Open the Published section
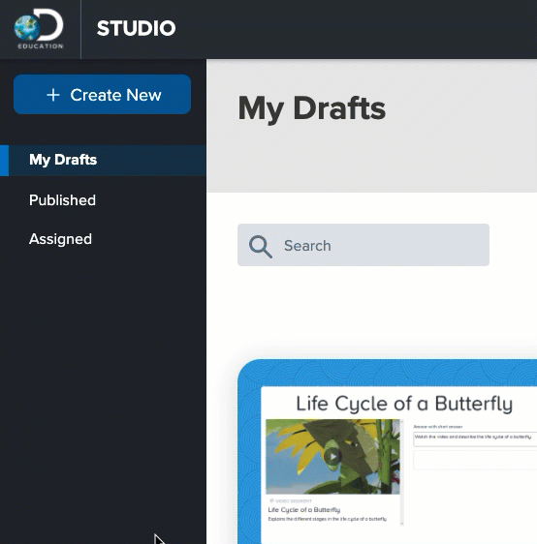Image resolution: width=537 pixels, height=544 pixels. [62, 200]
